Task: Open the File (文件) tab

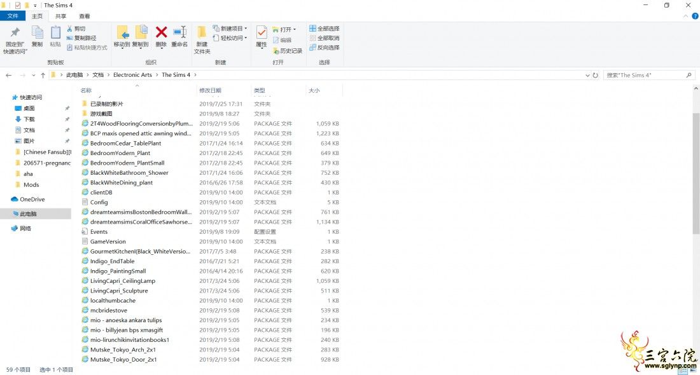Action: pyautogui.click(x=13, y=16)
